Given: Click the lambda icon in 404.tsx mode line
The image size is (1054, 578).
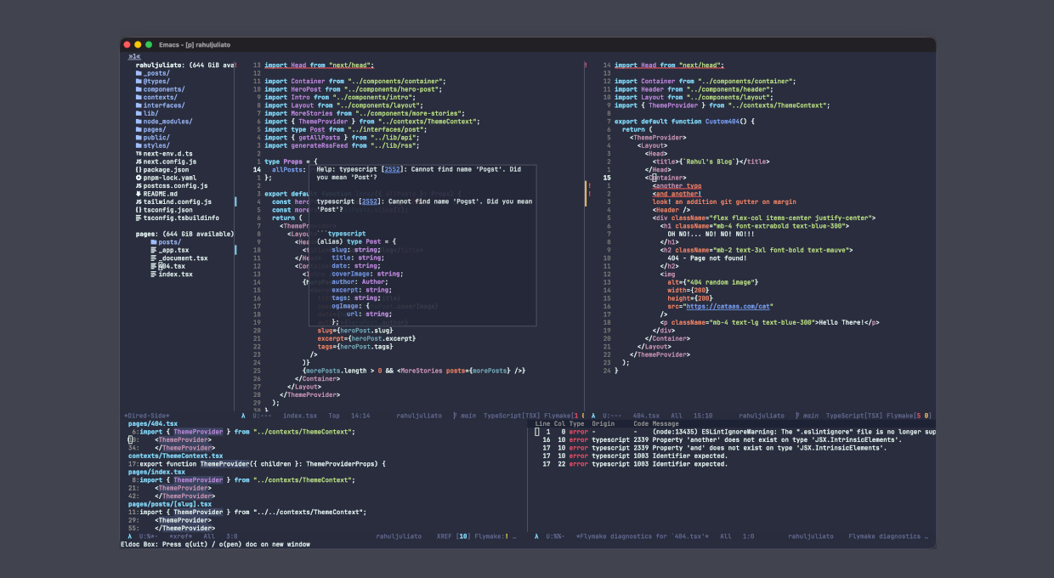Looking at the screenshot, I should click(x=593, y=416).
